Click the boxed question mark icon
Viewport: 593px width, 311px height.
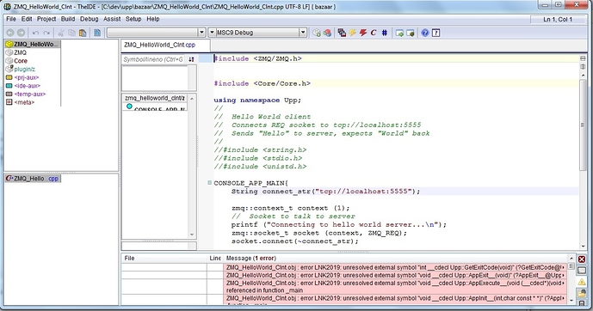point(435,33)
